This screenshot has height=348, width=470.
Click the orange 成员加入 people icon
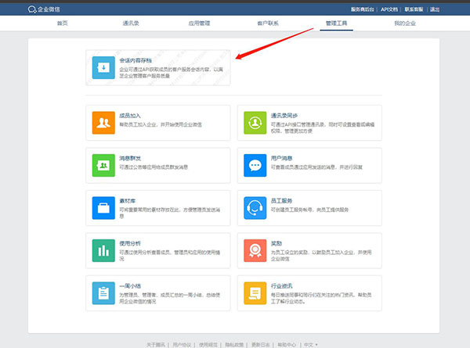click(x=103, y=123)
